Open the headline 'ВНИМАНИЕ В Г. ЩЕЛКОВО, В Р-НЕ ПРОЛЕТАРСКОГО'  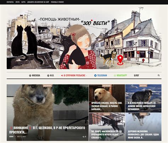pyautogui.click(x=47, y=130)
